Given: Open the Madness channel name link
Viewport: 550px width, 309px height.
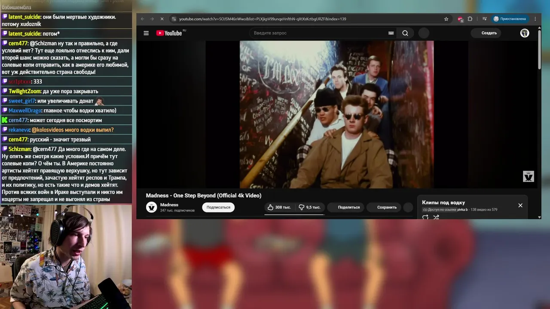Looking at the screenshot, I should (x=169, y=205).
